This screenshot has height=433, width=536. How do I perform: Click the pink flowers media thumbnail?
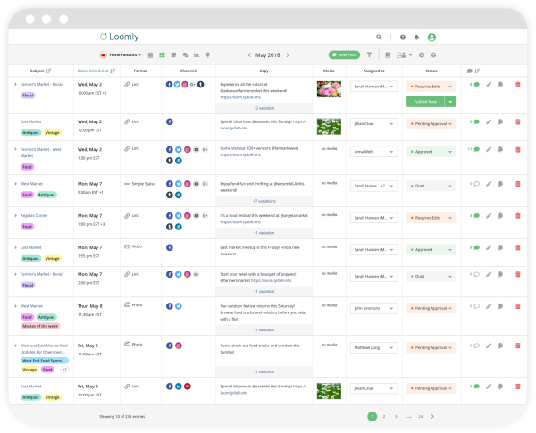329,89
